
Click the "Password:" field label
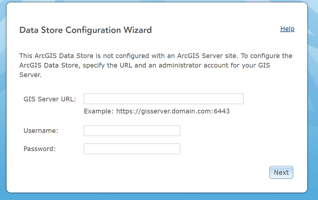pyautogui.click(x=39, y=149)
